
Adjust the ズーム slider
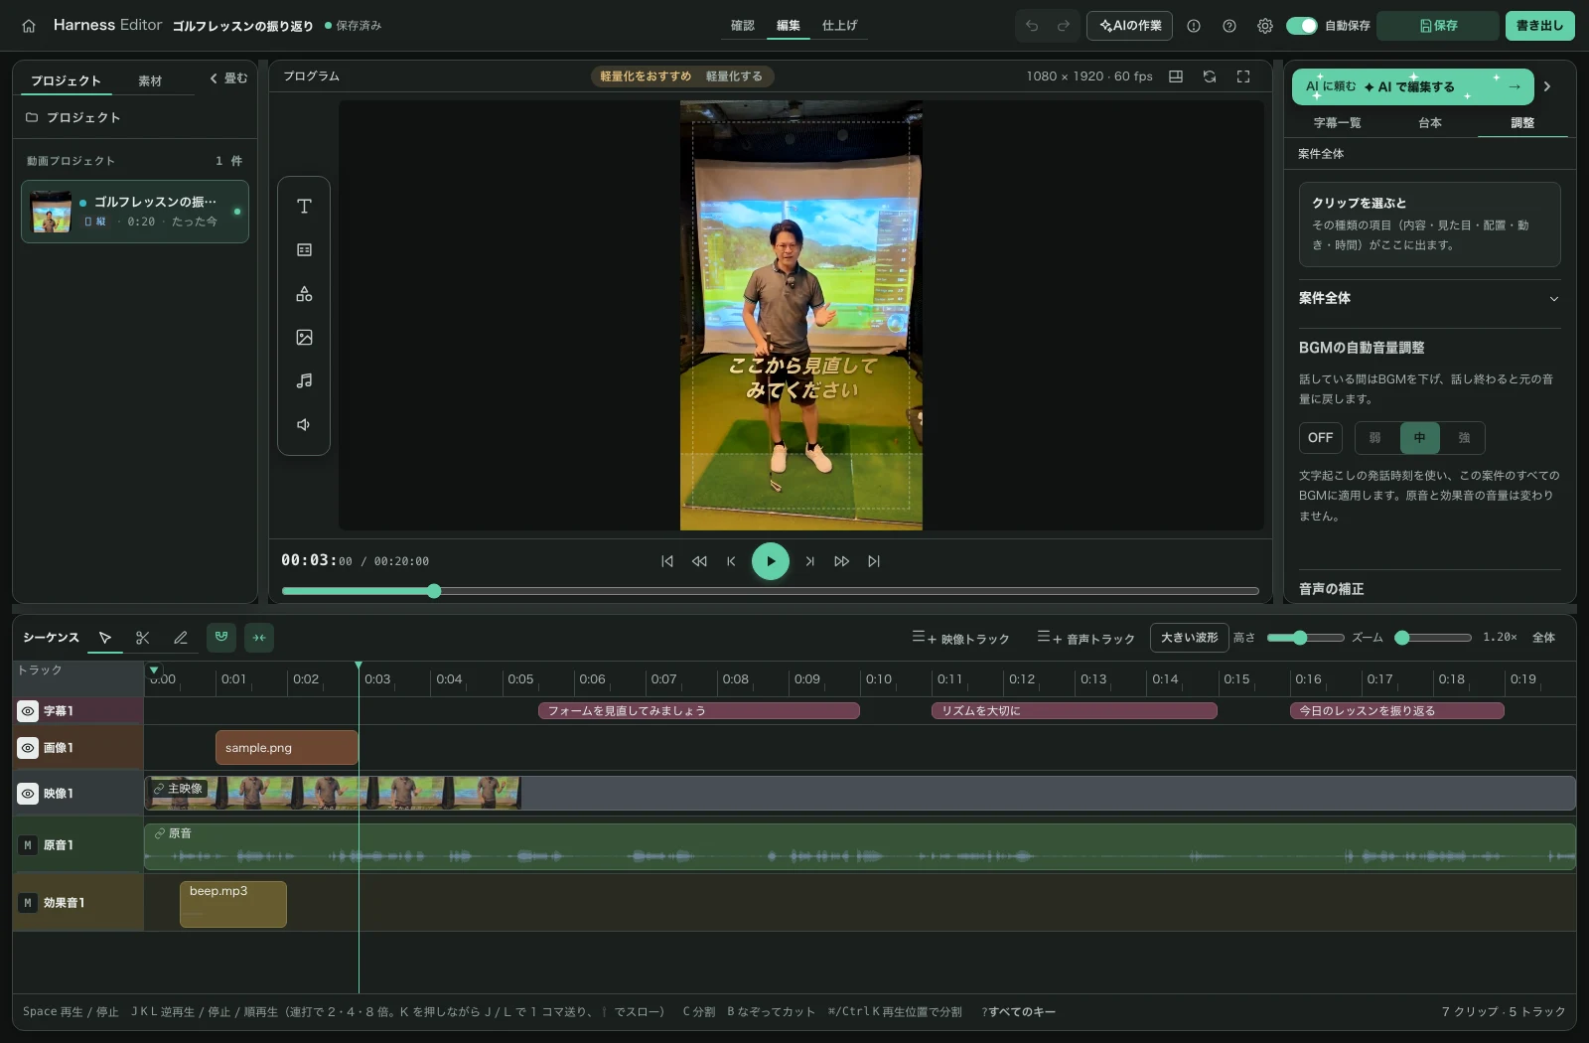tap(1433, 638)
